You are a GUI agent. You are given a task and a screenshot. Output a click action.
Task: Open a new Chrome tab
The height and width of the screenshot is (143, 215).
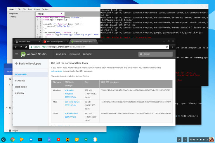pos(100,42)
